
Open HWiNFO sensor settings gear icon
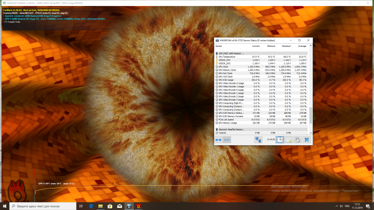(x=298, y=139)
